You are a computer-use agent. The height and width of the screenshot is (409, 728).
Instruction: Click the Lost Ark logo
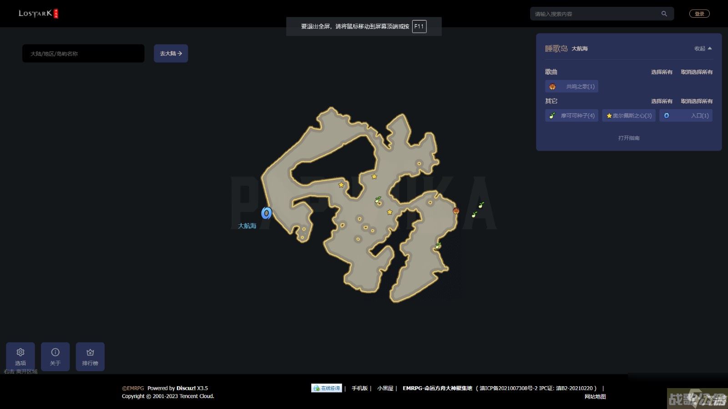pyautogui.click(x=38, y=13)
